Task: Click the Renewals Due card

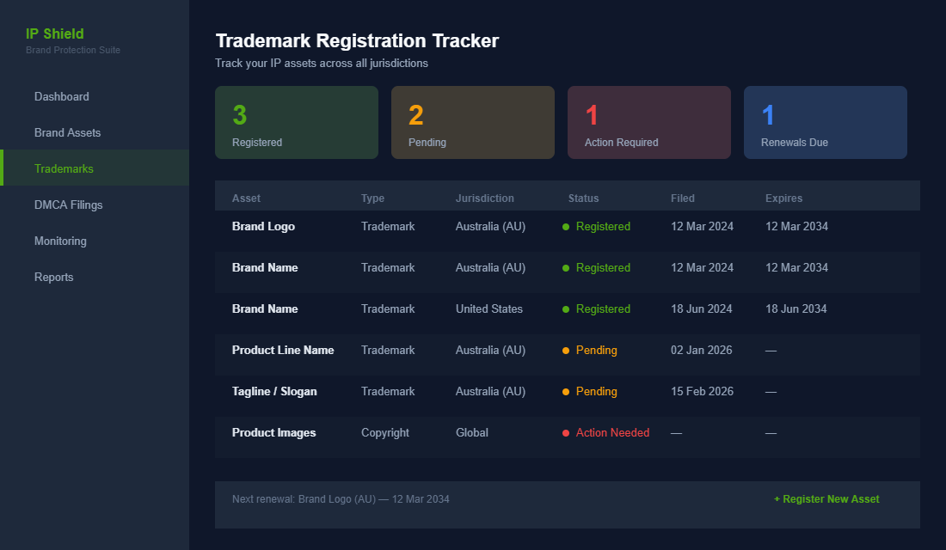Action: coord(825,122)
